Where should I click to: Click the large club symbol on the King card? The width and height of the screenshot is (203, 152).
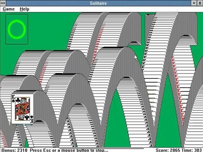pos(18,100)
